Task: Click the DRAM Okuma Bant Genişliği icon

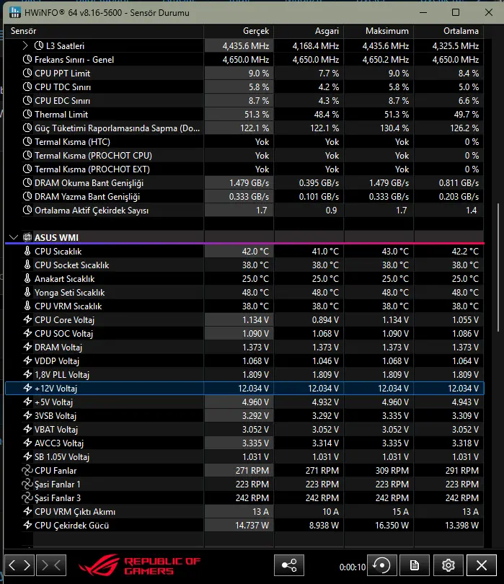Action: [x=27, y=183]
